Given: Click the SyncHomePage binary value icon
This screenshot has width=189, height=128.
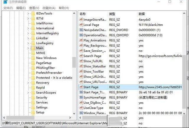Looking at the screenshot, I should pos(81,97).
